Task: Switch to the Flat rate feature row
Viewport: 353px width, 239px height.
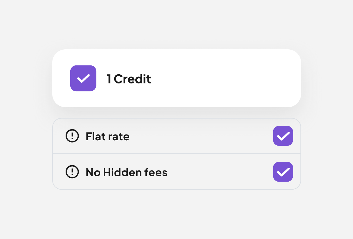Action: (176, 136)
